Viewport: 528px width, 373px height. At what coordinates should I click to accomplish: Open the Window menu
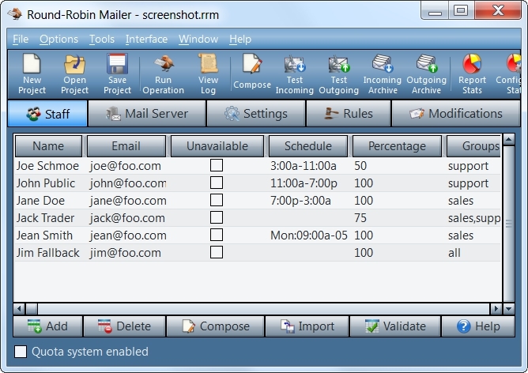coord(198,39)
